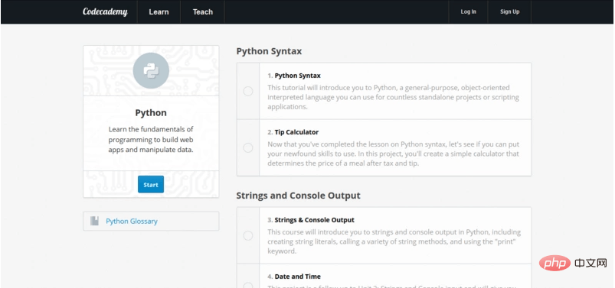Select the Tip Calculator description paragraph

[394, 154]
